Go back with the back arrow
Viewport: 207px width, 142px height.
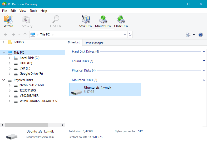(x=6, y=34)
